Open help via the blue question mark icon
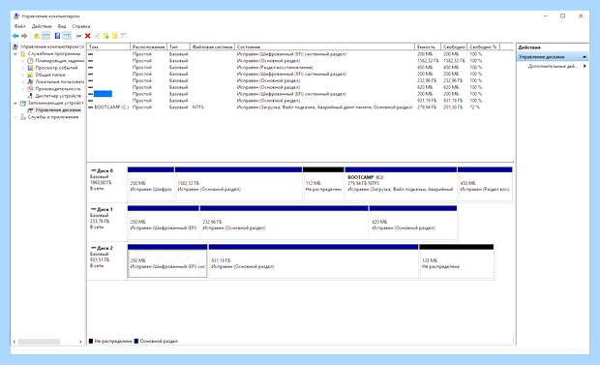 pyautogui.click(x=57, y=36)
